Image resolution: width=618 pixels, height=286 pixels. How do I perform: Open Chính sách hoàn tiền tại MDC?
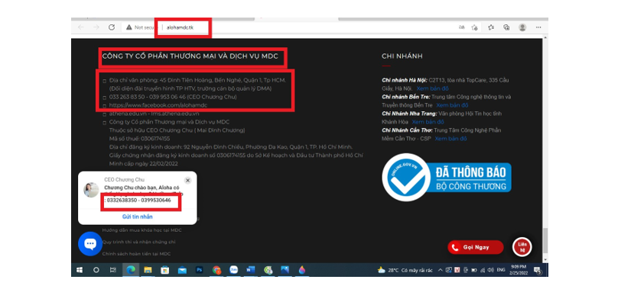[x=136, y=254]
